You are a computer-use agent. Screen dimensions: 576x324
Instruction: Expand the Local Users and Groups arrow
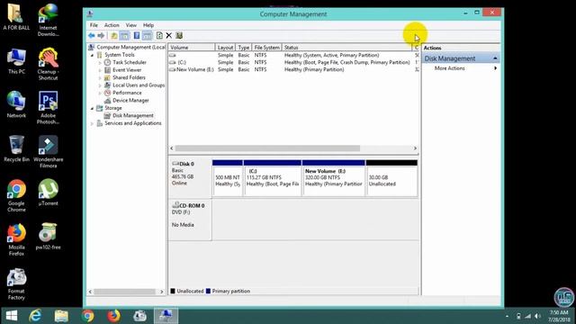[100, 85]
